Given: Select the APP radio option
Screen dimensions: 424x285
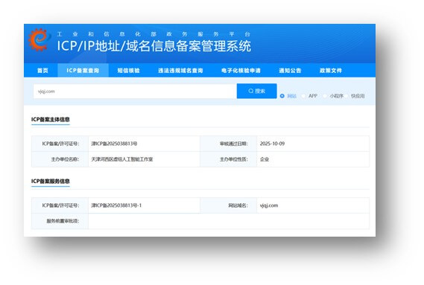Looking at the screenshot, I should 303,96.
